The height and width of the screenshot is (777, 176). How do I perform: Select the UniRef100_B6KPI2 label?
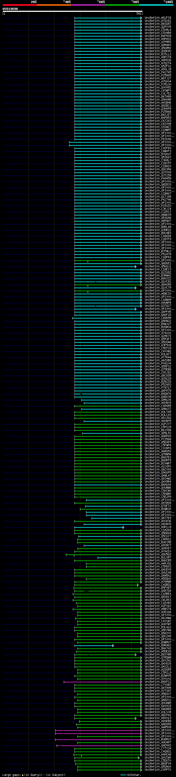pyautogui.click(x=158, y=682)
